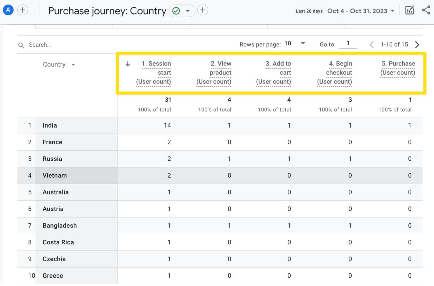Go to previous page of results

372,44
